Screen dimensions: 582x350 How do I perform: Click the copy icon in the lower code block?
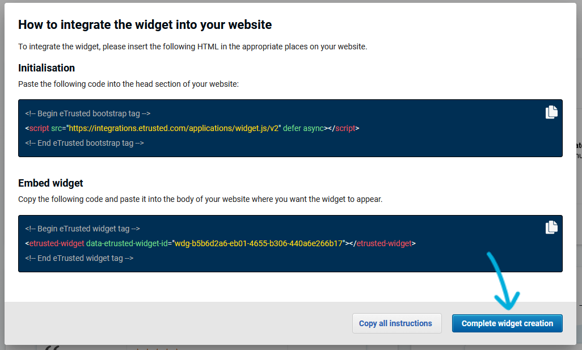[551, 227]
